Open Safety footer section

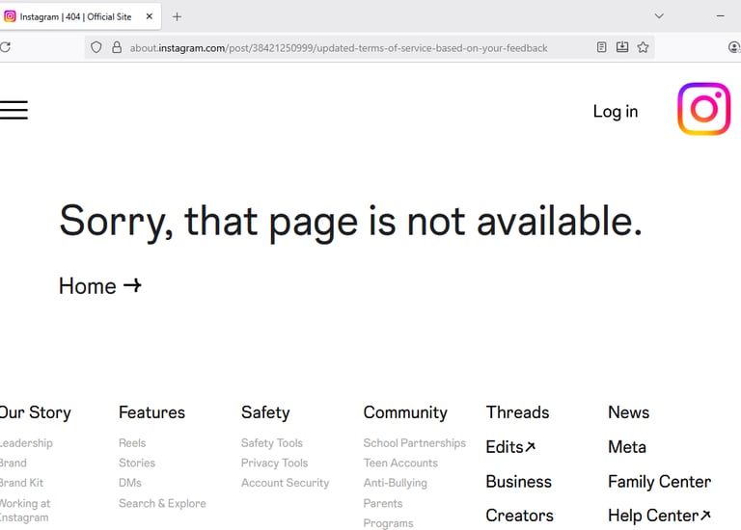265,412
